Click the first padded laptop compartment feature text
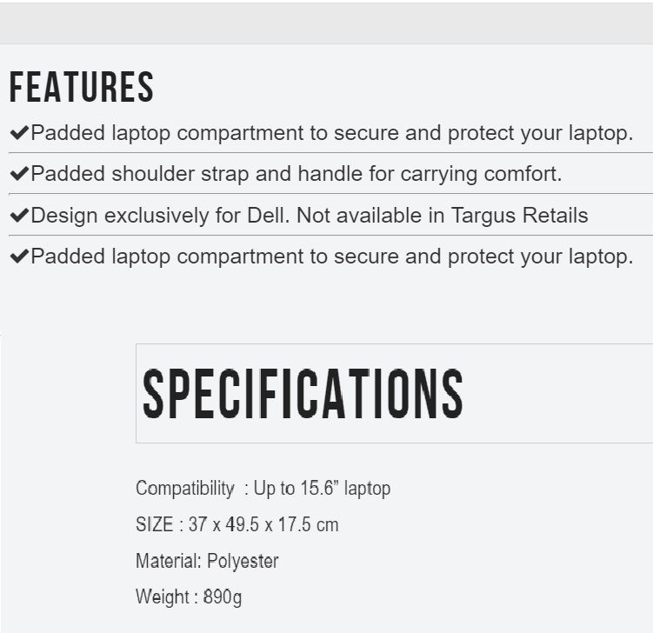This screenshot has width=653, height=633. [332, 133]
